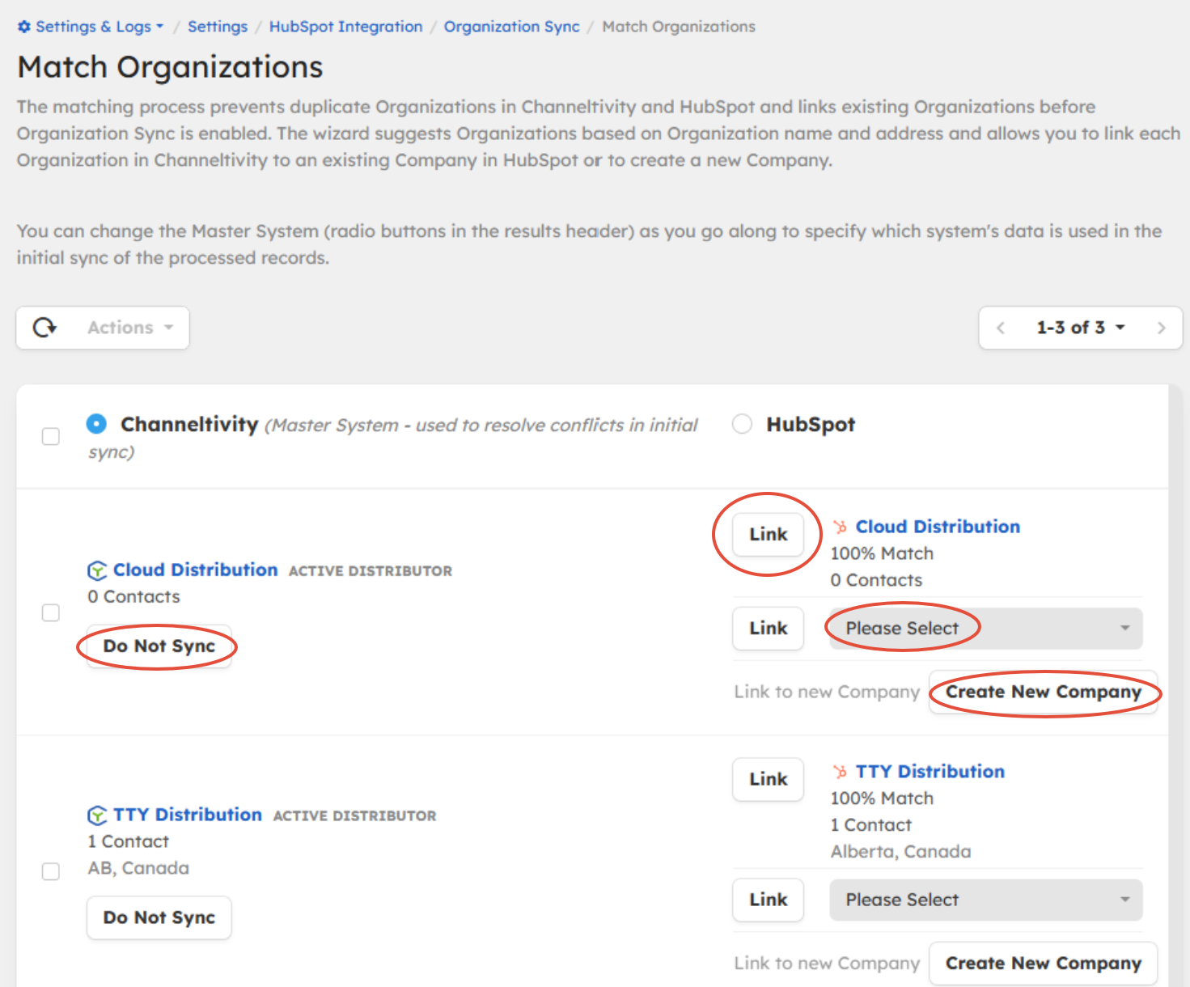
Task: Go to the previous results page arrow
Action: (1002, 328)
